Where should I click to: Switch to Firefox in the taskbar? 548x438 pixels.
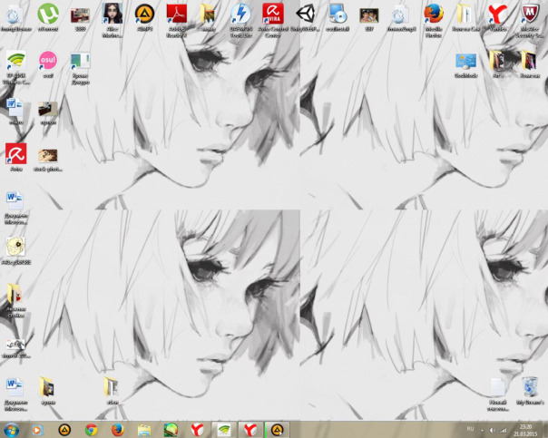pyautogui.click(x=117, y=429)
